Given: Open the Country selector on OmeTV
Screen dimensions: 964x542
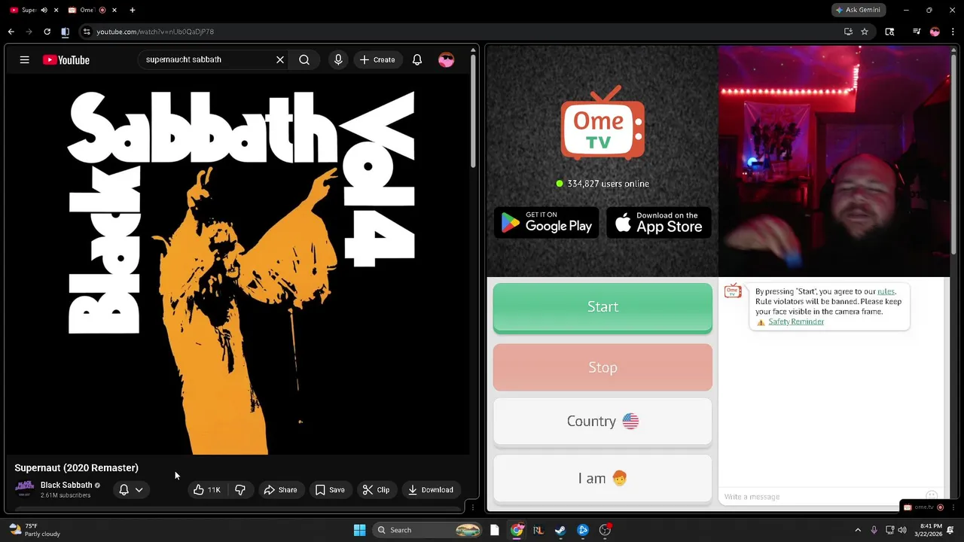Looking at the screenshot, I should click(602, 421).
